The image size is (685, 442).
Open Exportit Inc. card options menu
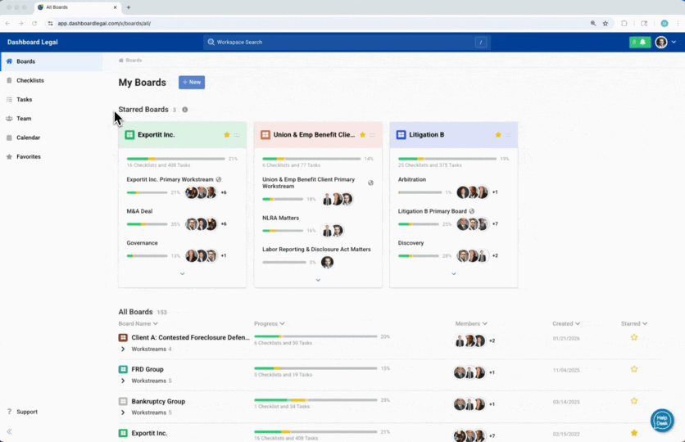click(x=237, y=135)
